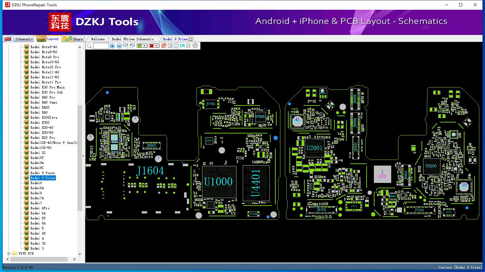Viewport: 485px width, 272px height.
Task: Select Redmi 9 Prime in tree
Action: [43, 178]
